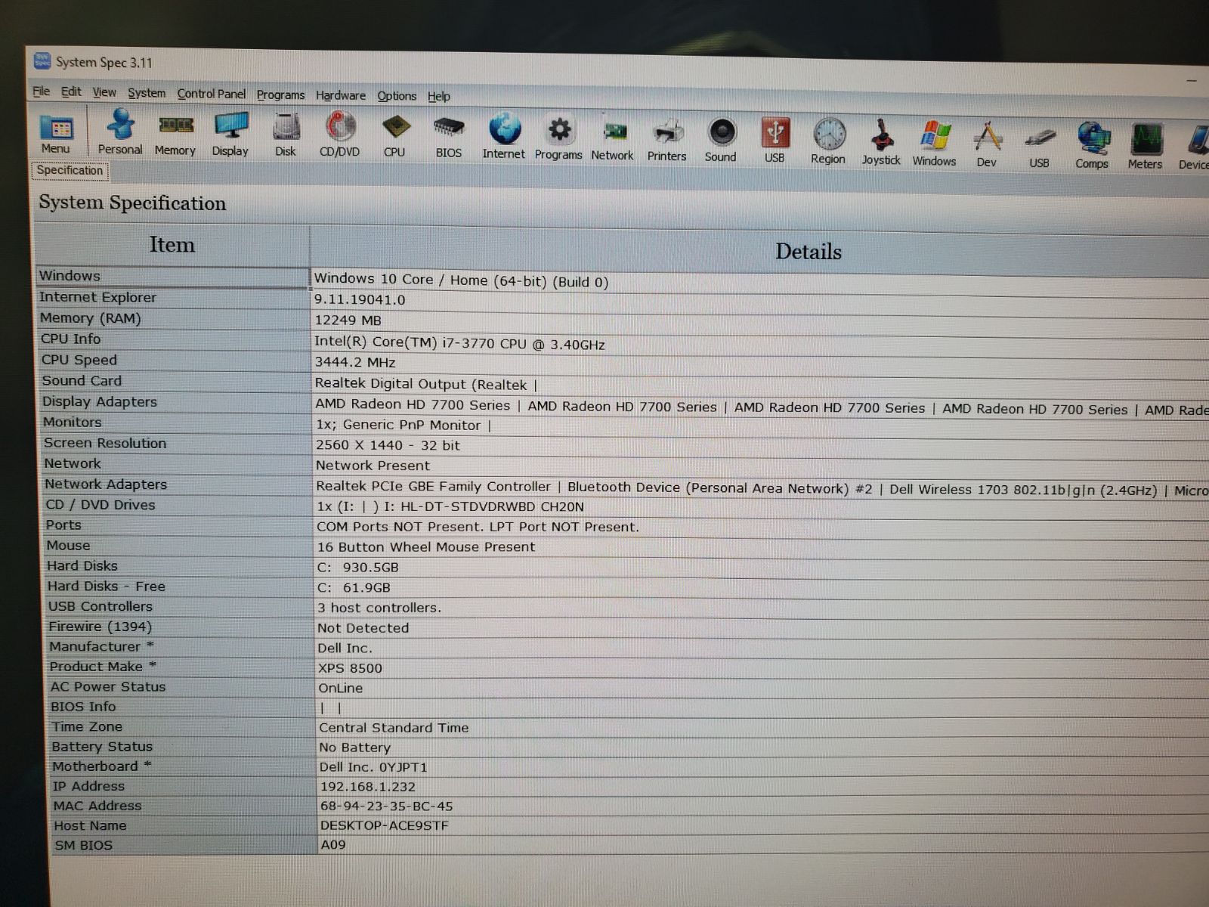1209x907 pixels.
Task: Select the Sound Card Realtek details cell
Action: pos(761,385)
